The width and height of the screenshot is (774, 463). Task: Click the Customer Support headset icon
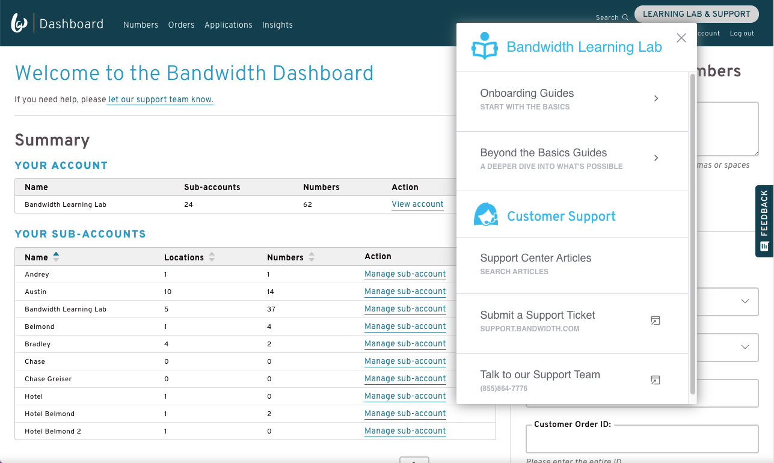(x=486, y=215)
